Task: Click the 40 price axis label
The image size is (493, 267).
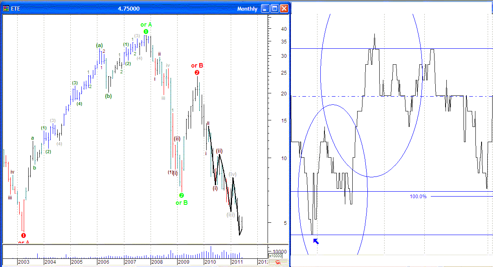Action: pos(283,29)
